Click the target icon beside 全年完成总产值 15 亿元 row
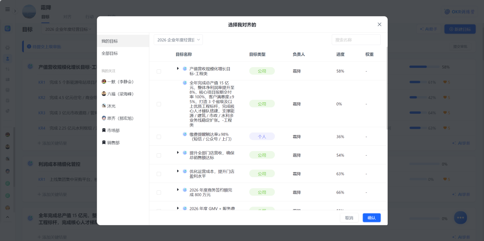This screenshot has width=484, height=241. click(185, 83)
